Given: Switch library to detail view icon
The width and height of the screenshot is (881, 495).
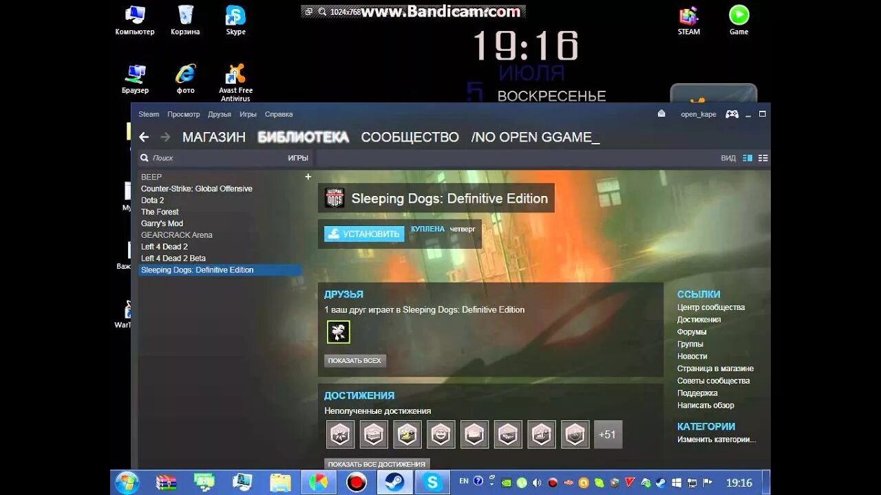Looking at the screenshot, I should point(747,158).
